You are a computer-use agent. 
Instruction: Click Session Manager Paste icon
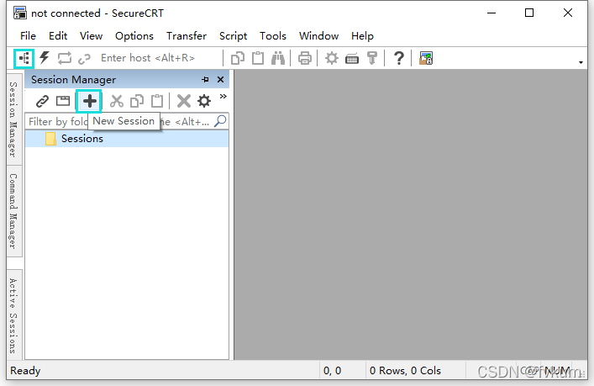point(157,101)
